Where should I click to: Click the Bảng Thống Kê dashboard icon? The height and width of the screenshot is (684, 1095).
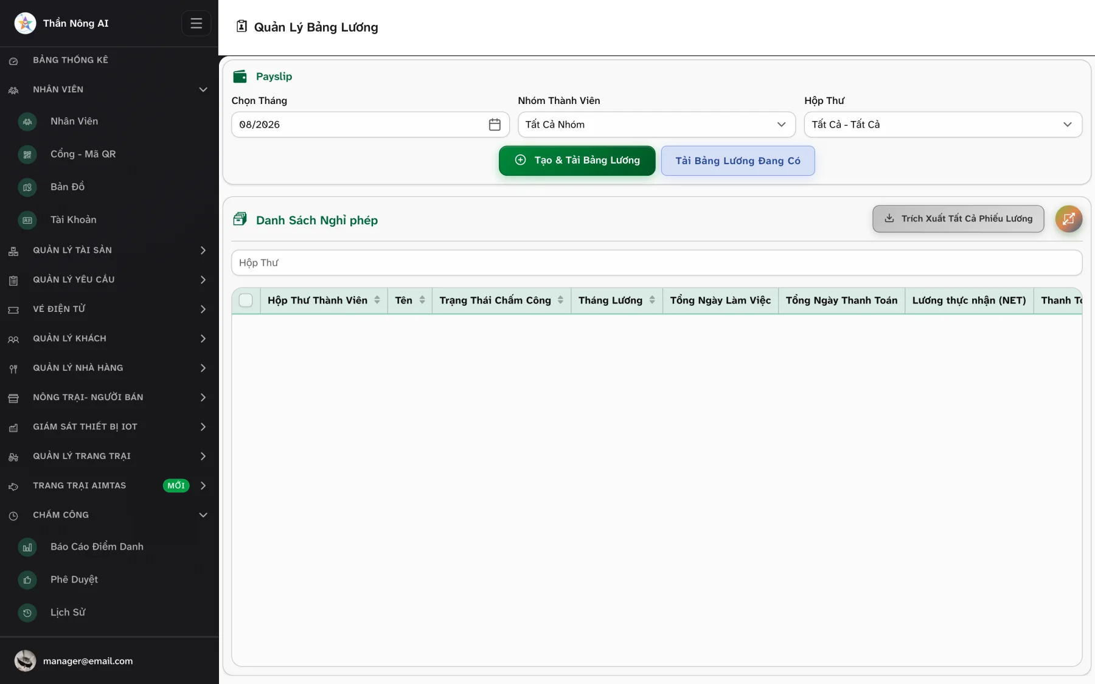click(x=13, y=61)
